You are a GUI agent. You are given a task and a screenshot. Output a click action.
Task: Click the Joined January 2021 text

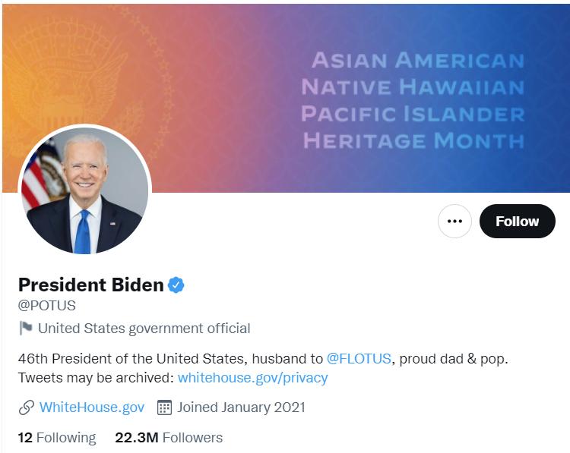click(x=241, y=407)
